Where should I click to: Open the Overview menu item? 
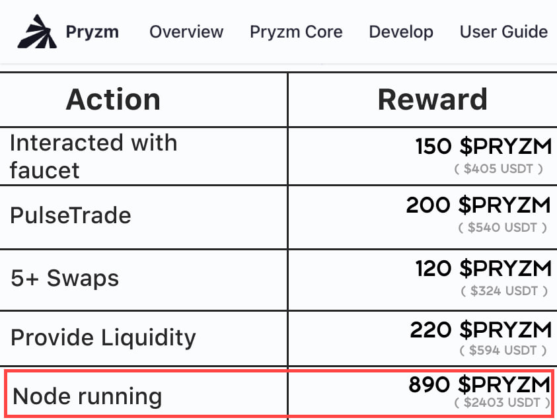coord(186,32)
